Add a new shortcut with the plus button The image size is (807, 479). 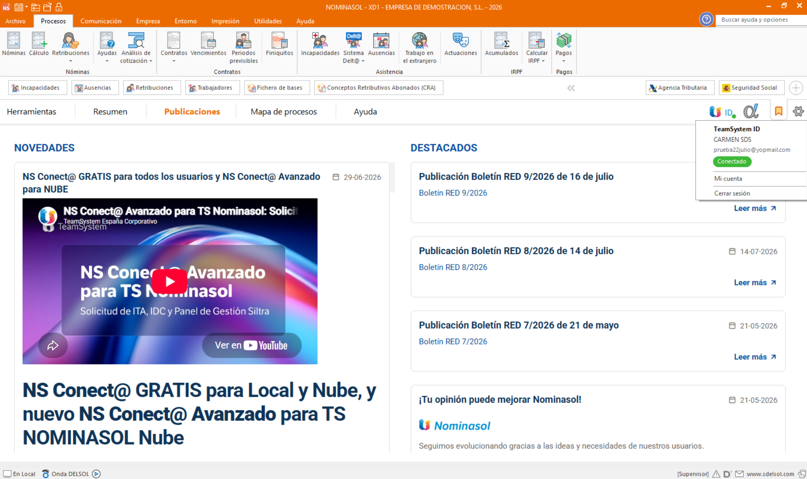796,88
